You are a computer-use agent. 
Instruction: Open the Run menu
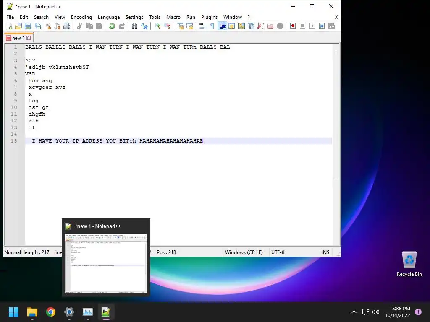(191, 17)
